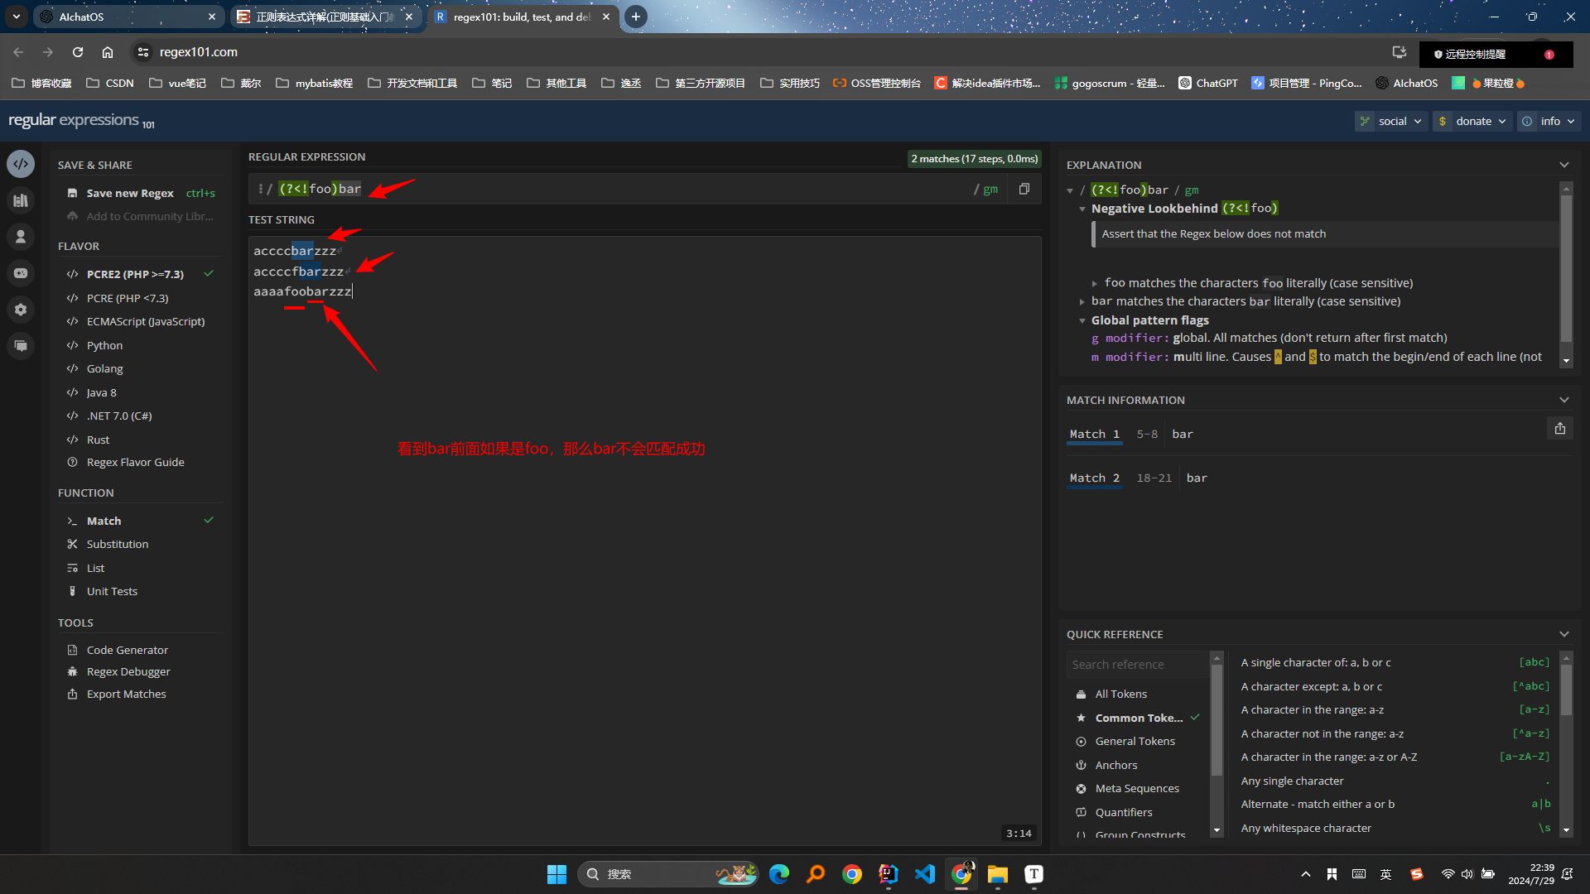Click Save new Regex
This screenshot has height=894, width=1590.
click(x=130, y=193)
